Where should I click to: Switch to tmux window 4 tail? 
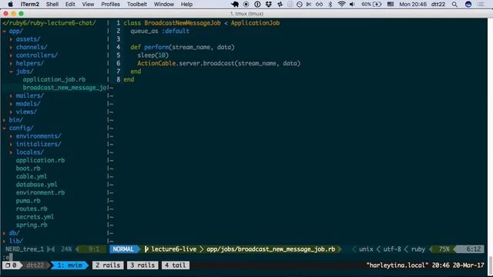pos(176,265)
